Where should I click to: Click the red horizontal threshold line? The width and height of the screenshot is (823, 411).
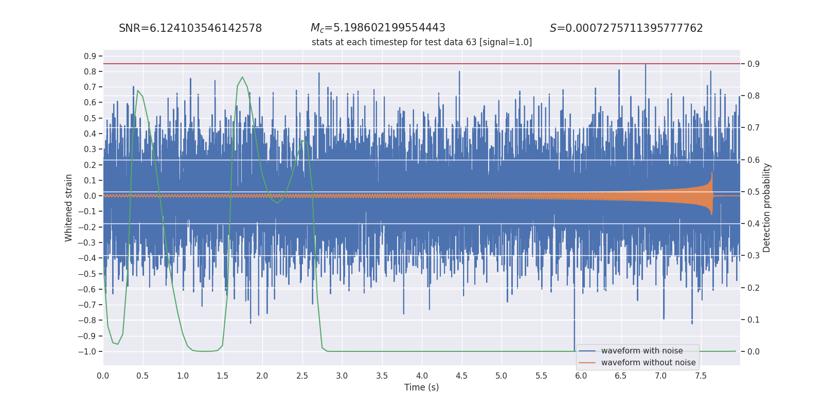422,64
